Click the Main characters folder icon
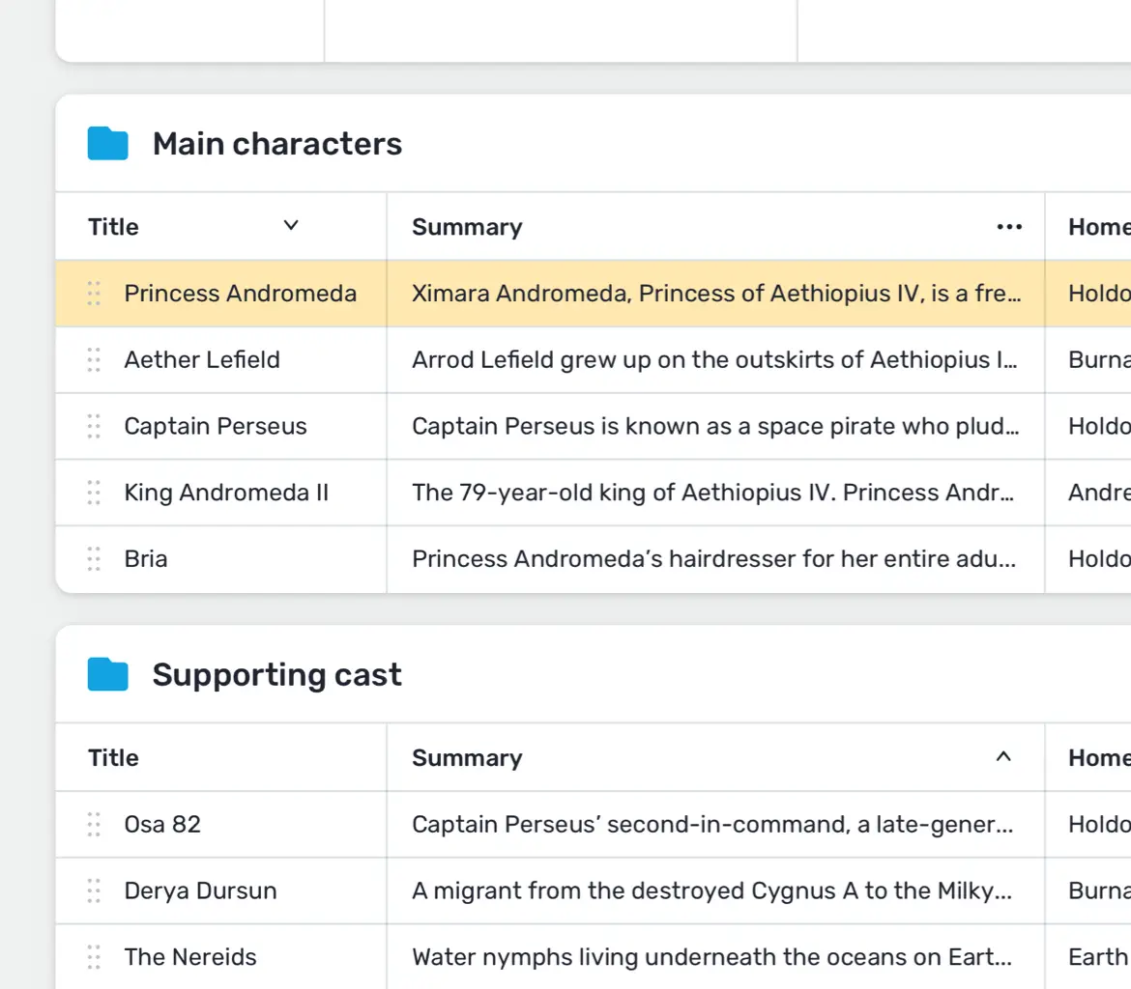1131x989 pixels. click(x=107, y=144)
